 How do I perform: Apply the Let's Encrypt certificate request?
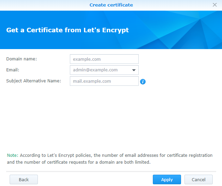click(167, 179)
